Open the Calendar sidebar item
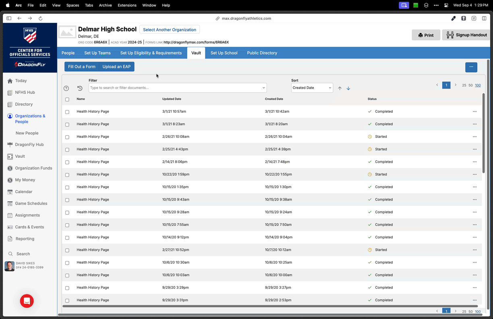The image size is (493, 319). click(23, 192)
